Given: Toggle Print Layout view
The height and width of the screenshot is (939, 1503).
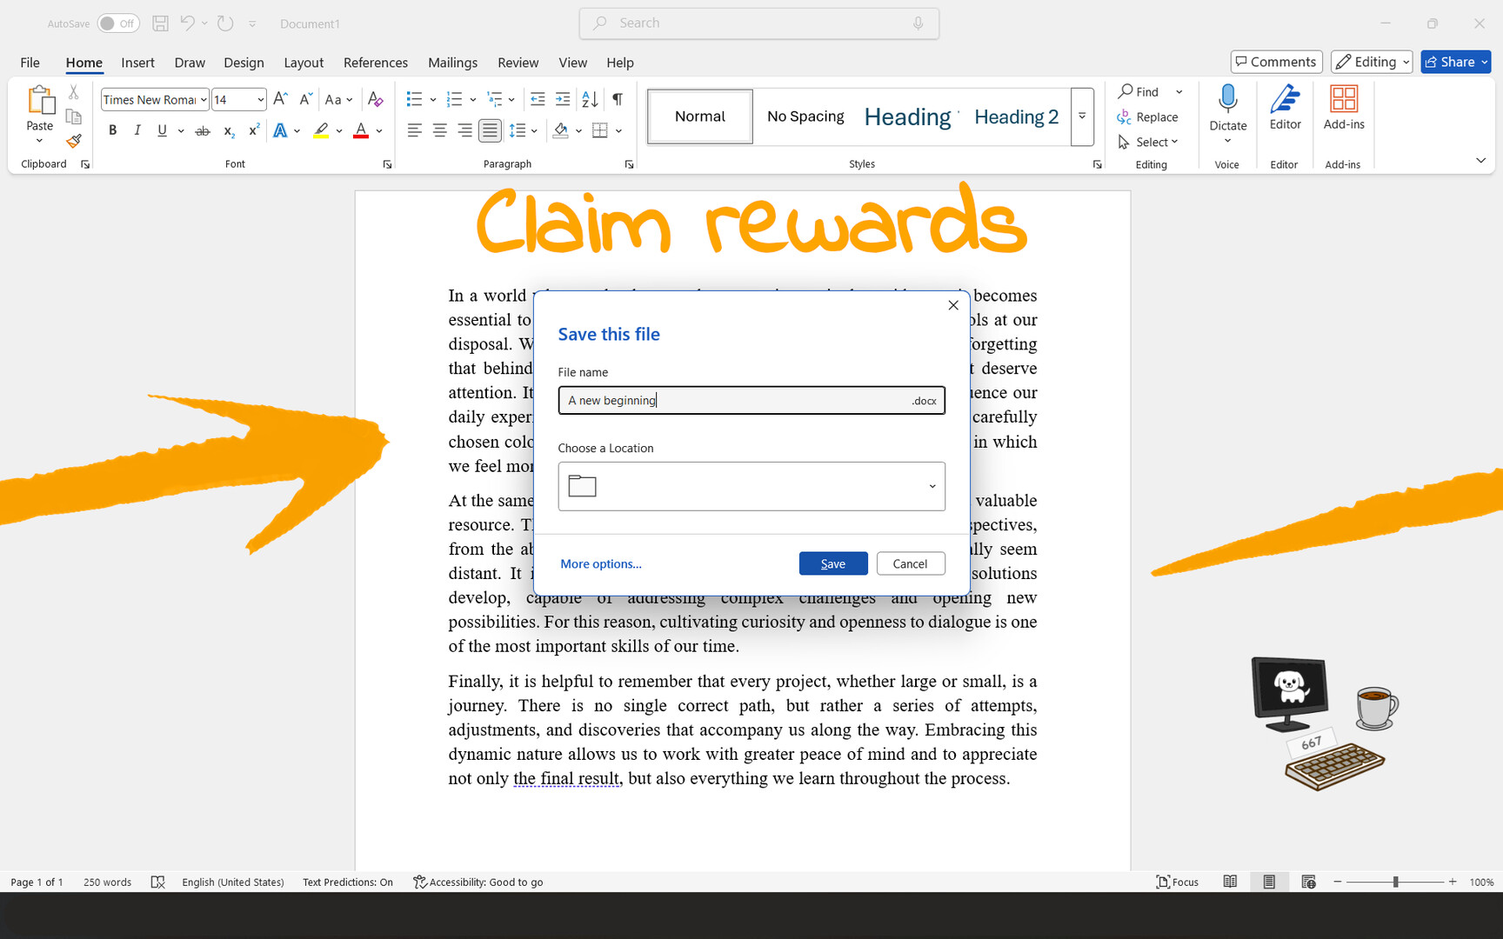Looking at the screenshot, I should click(1269, 882).
